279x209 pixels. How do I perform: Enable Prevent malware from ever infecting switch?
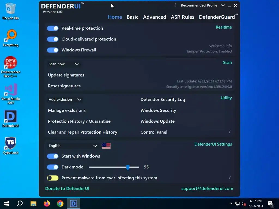pos(53,178)
